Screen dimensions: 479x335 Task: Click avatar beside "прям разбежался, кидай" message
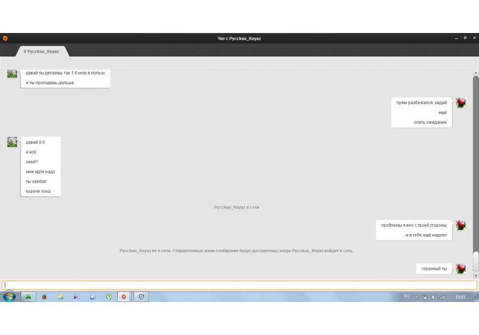[x=461, y=103]
